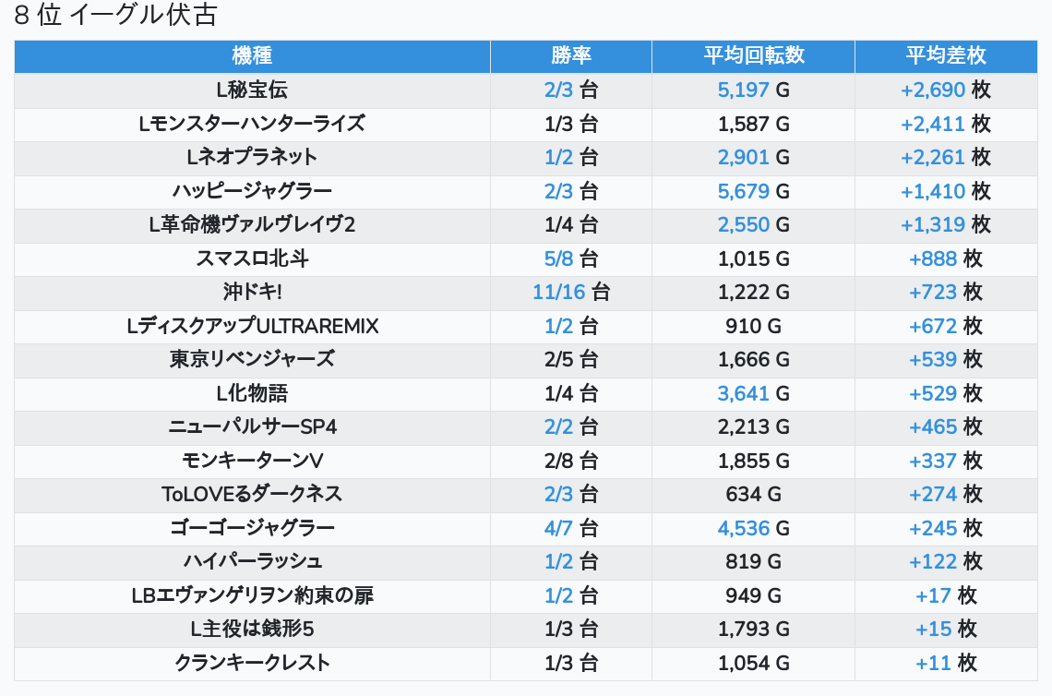Screen dimensions: 1052x696
Task: Click the 機種 column header
Action: (x=252, y=55)
